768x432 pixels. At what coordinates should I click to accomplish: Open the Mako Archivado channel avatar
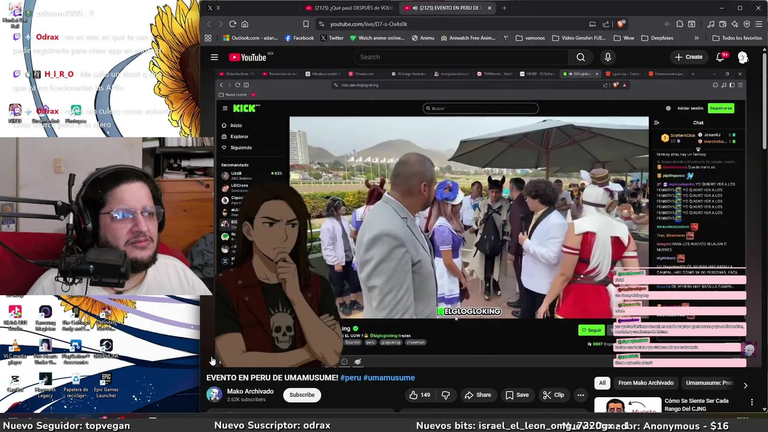[x=214, y=395]
